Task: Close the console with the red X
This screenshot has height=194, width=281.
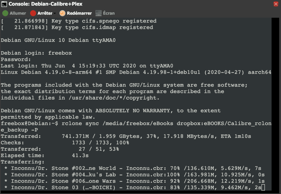Action: pyautogui.click(x=276, y=4)
